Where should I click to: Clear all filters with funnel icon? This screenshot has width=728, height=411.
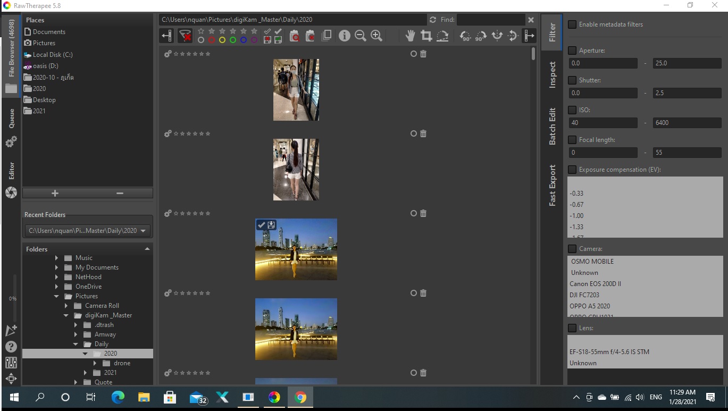(x=185, y=36)
